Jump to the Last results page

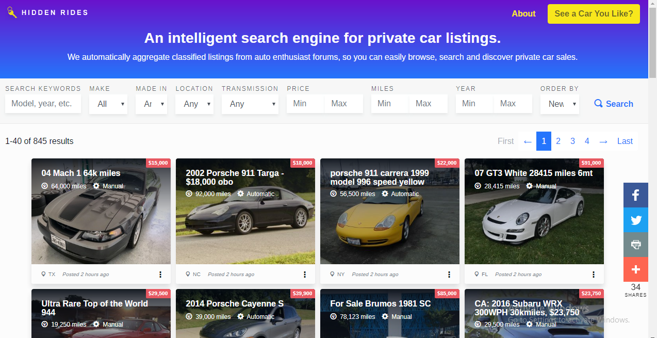625,141
